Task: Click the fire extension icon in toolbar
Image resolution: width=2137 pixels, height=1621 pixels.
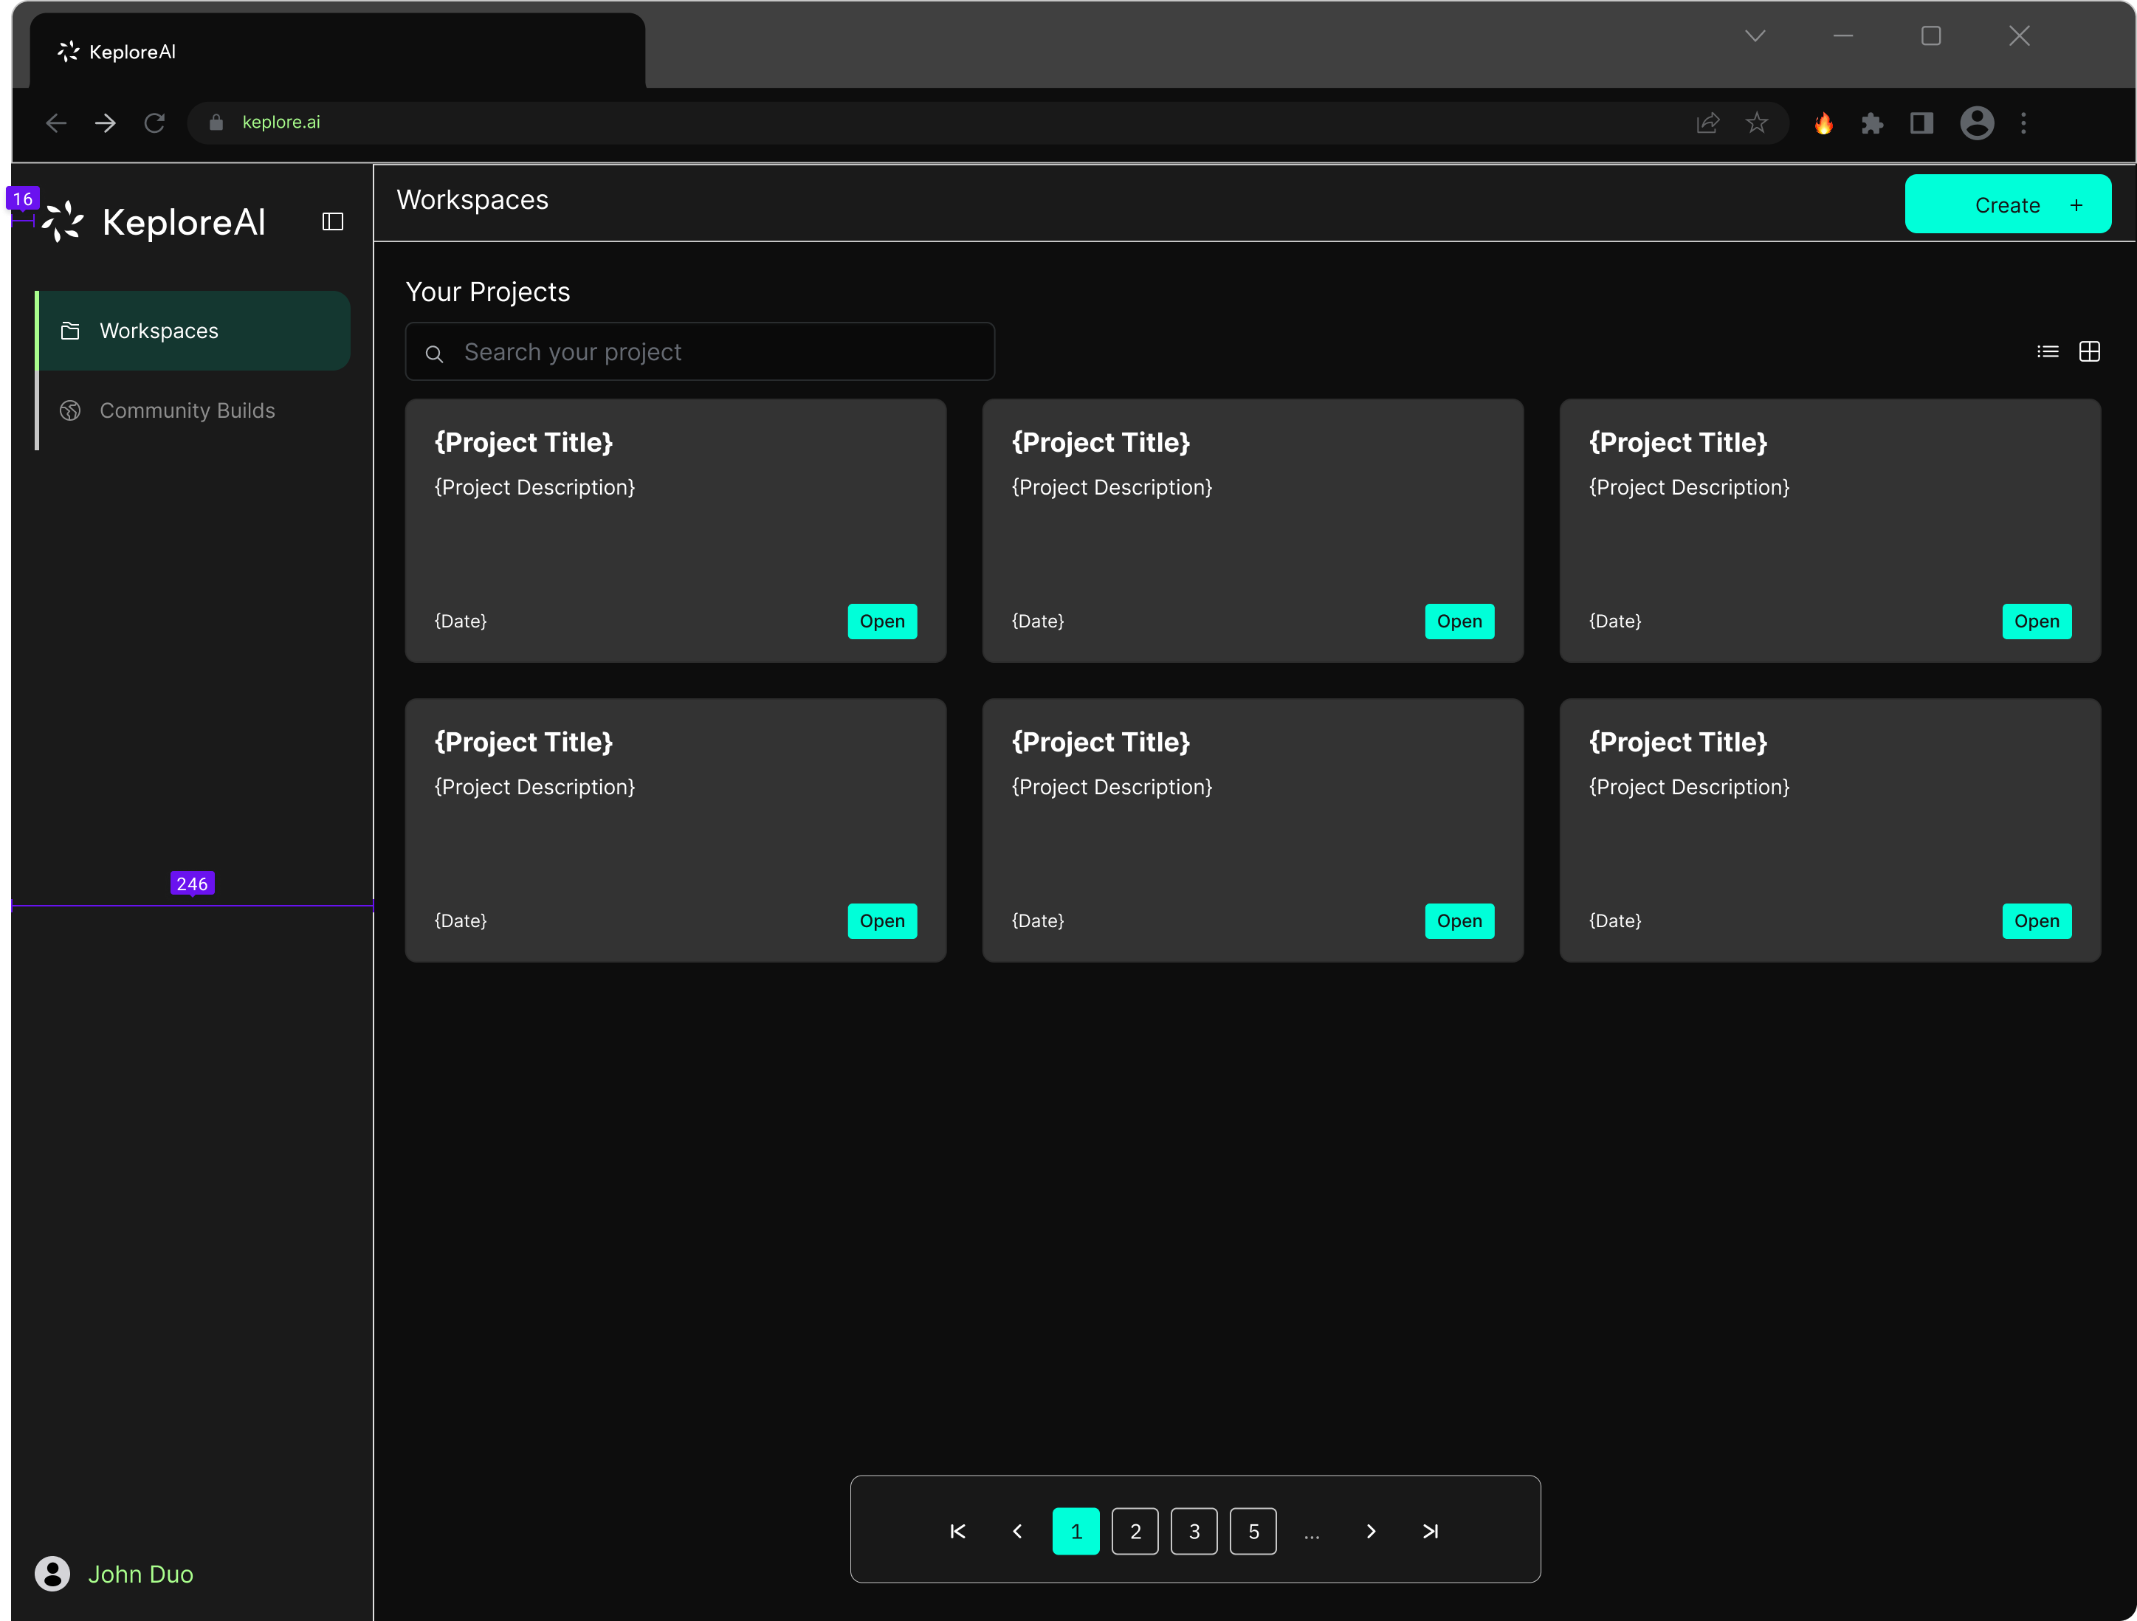Action: (x=1825, y=124)
